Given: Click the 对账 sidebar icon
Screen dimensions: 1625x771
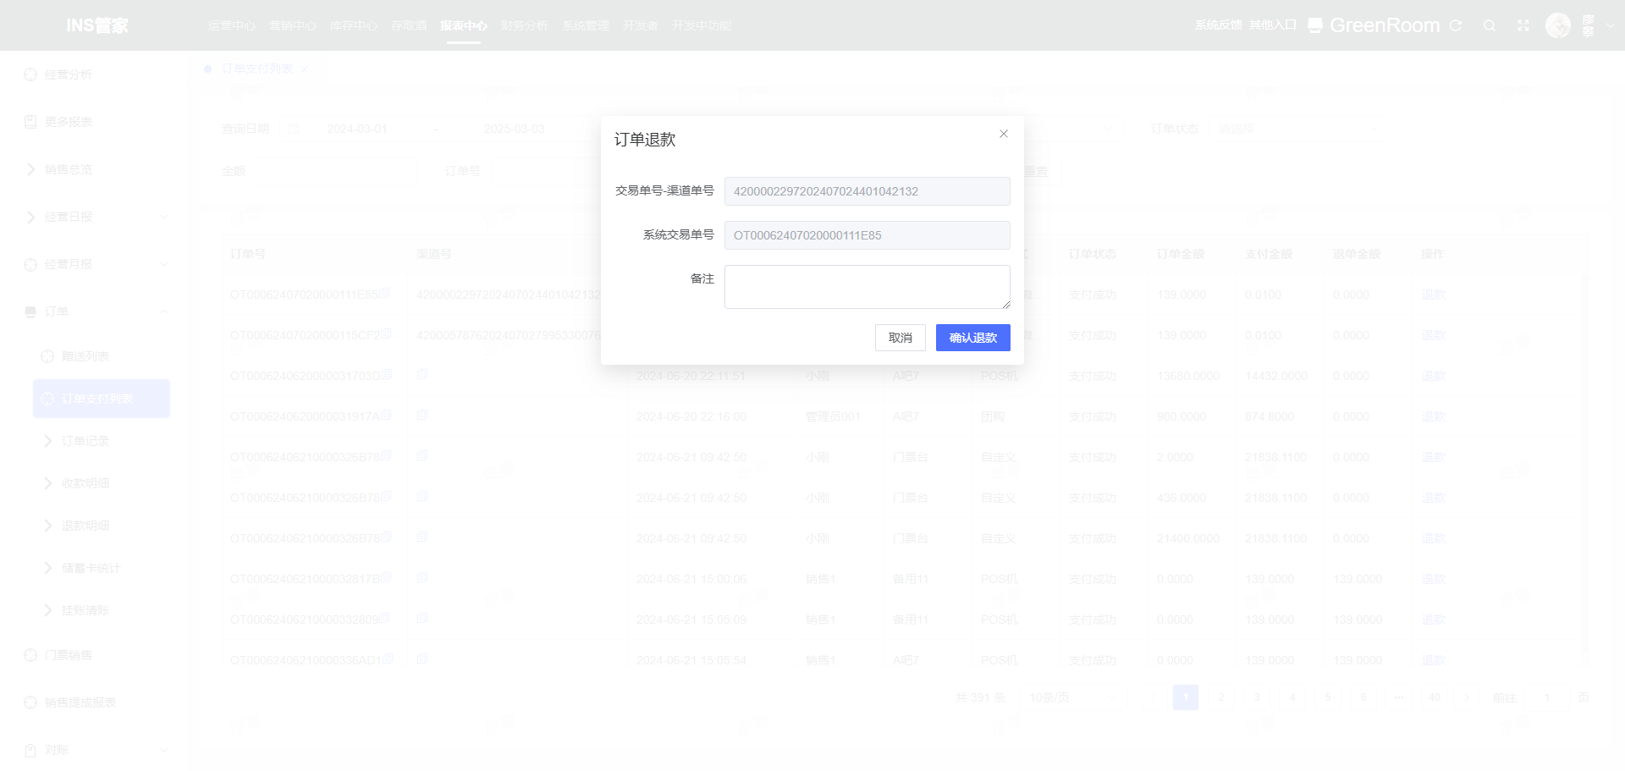Looking at the screenshot, I should (30, 750).
